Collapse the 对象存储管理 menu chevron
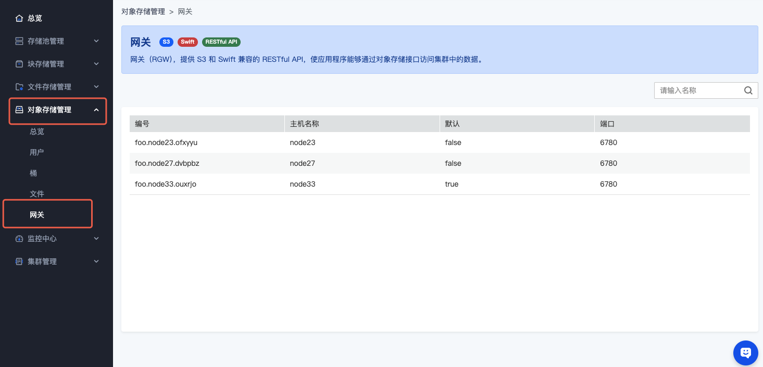Viewport: 763px width, 367px height. [x=96, y=110]
